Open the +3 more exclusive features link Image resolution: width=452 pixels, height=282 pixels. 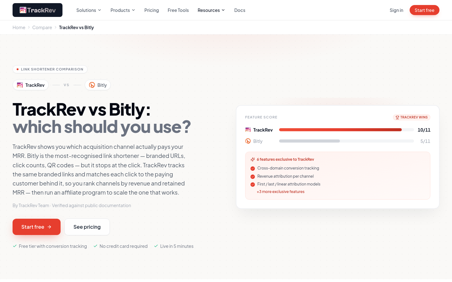pos(281,192)
